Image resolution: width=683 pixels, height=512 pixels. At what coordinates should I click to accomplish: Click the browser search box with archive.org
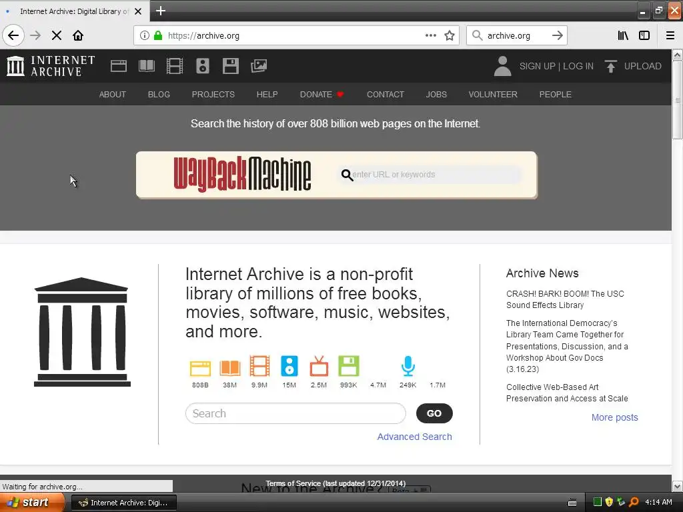point(516,35)
